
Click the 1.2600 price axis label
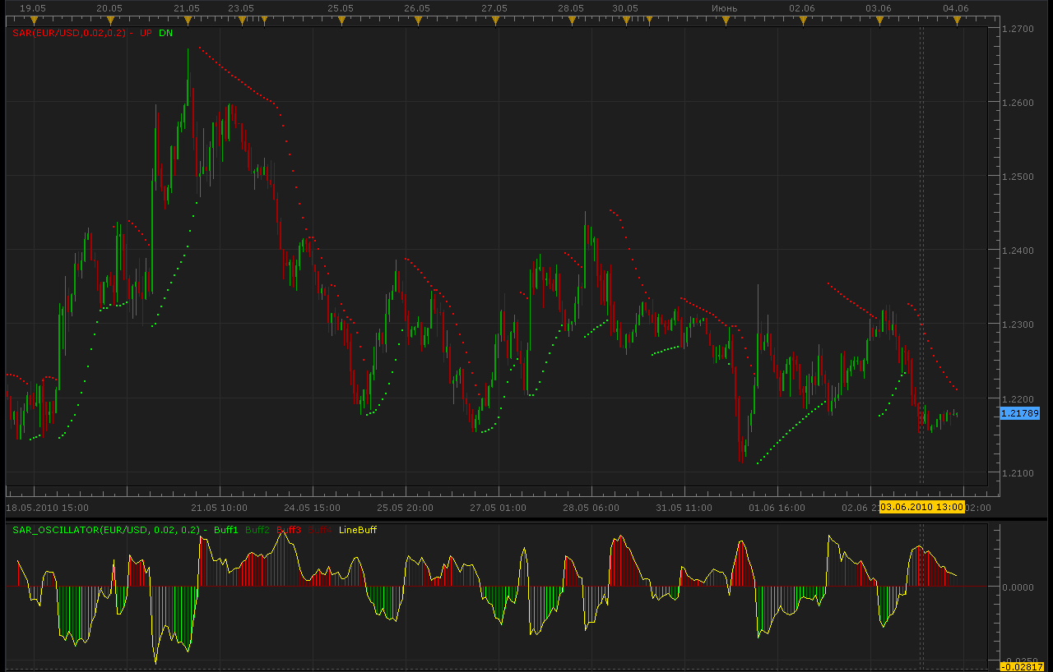point(1018,103)
